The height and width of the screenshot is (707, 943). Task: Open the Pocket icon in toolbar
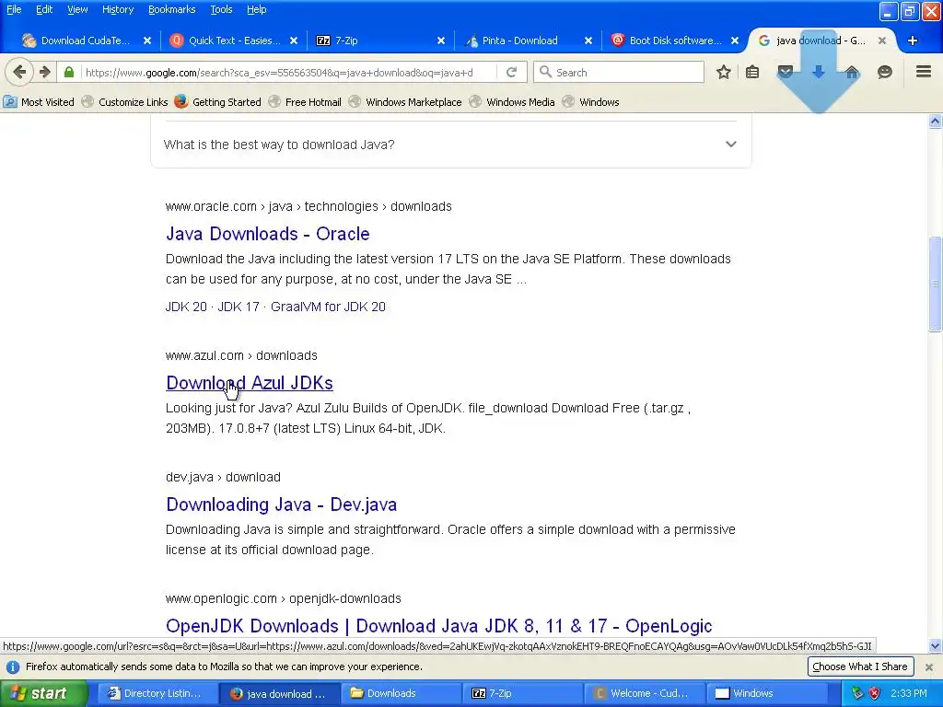click(x=786, y=72)
